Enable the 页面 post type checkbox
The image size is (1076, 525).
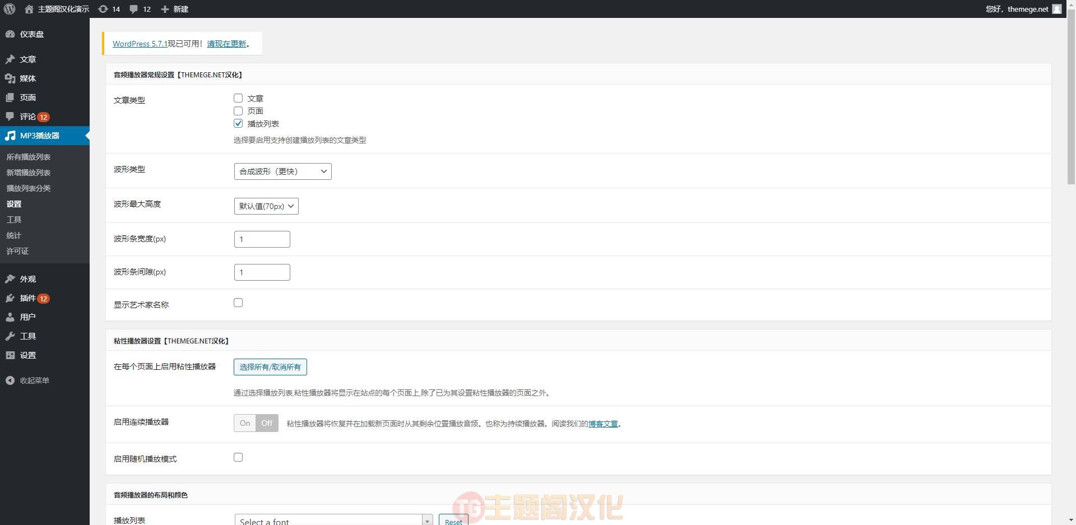(x=238, y=111)
